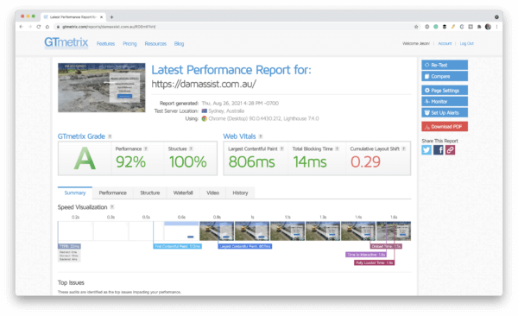The image size is (518, 316).
Task: Click the Log Out link
Action: pyautogui.click(x=466, y=43)
